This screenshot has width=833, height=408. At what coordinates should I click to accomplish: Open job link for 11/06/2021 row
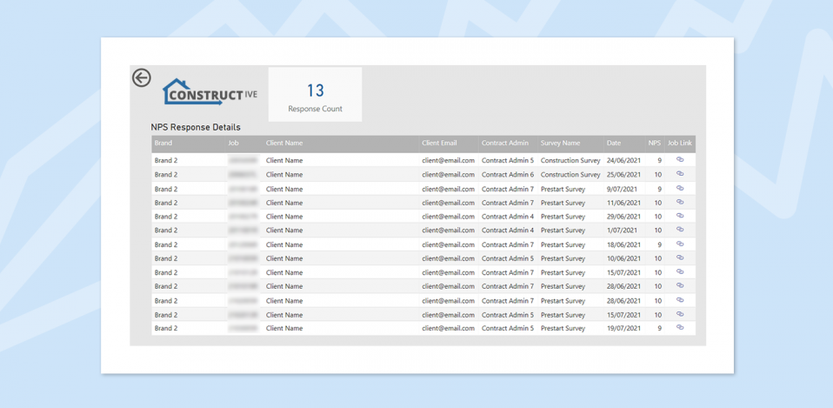point(680,202)
